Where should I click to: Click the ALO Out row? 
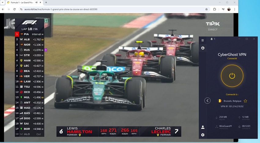point(29,134)
